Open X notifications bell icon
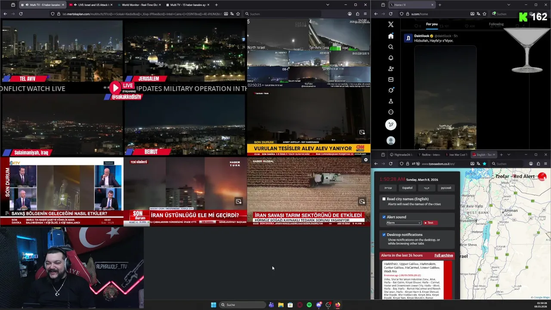The image size is (551, 310). (391, 58)
